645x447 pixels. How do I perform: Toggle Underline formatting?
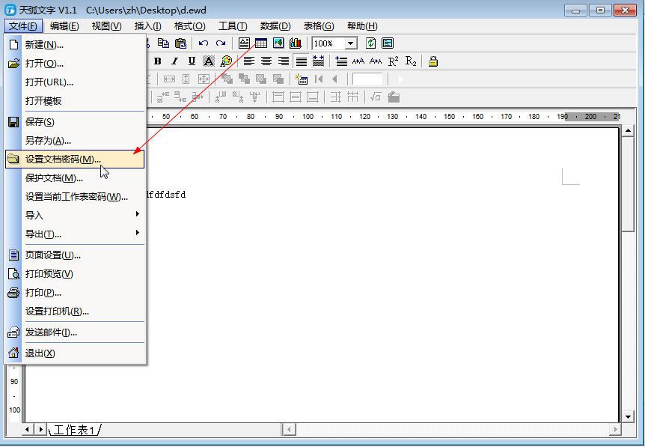pos(192,61)
